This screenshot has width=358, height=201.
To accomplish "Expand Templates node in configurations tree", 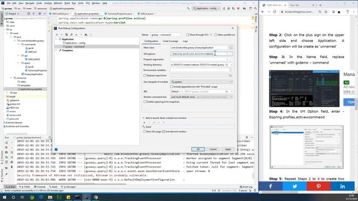I will [56, 50].
